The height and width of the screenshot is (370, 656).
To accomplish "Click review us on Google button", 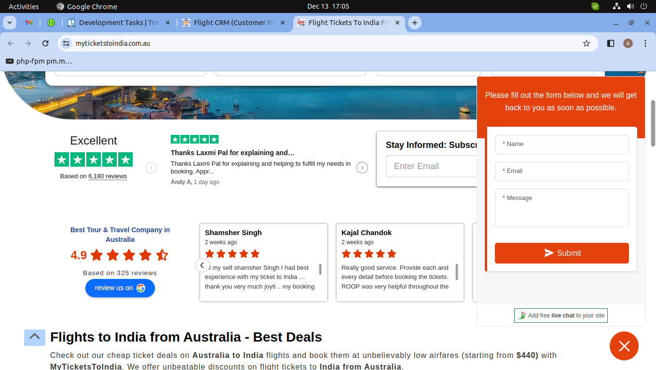I will 120,288.
